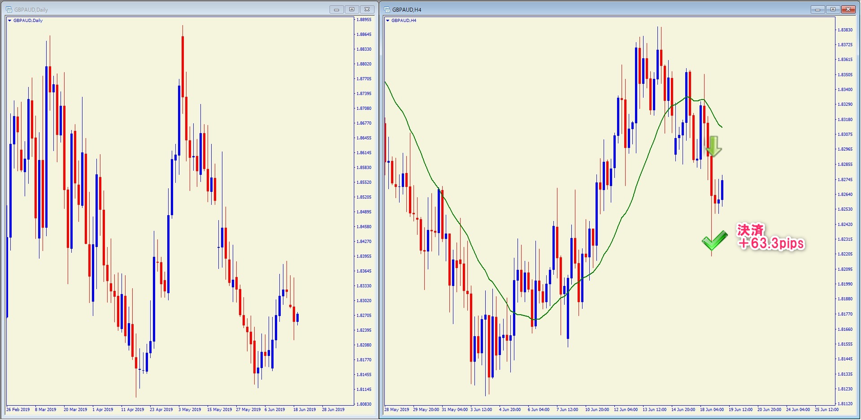Click the 1.80830 price label

[364, 404]
